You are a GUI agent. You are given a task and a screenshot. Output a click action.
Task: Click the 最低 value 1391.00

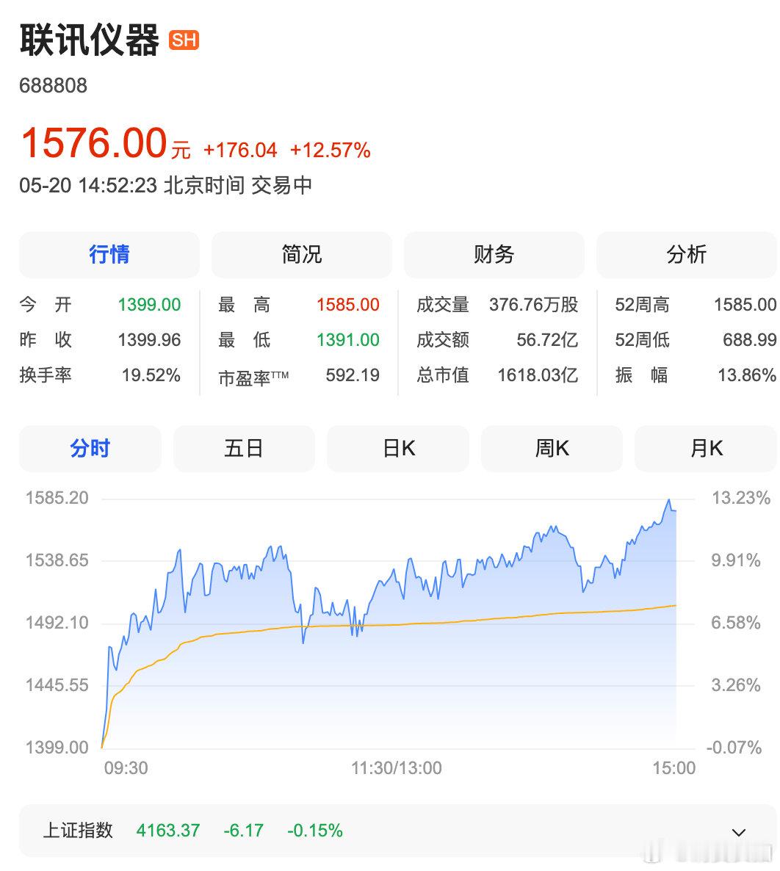348,339
